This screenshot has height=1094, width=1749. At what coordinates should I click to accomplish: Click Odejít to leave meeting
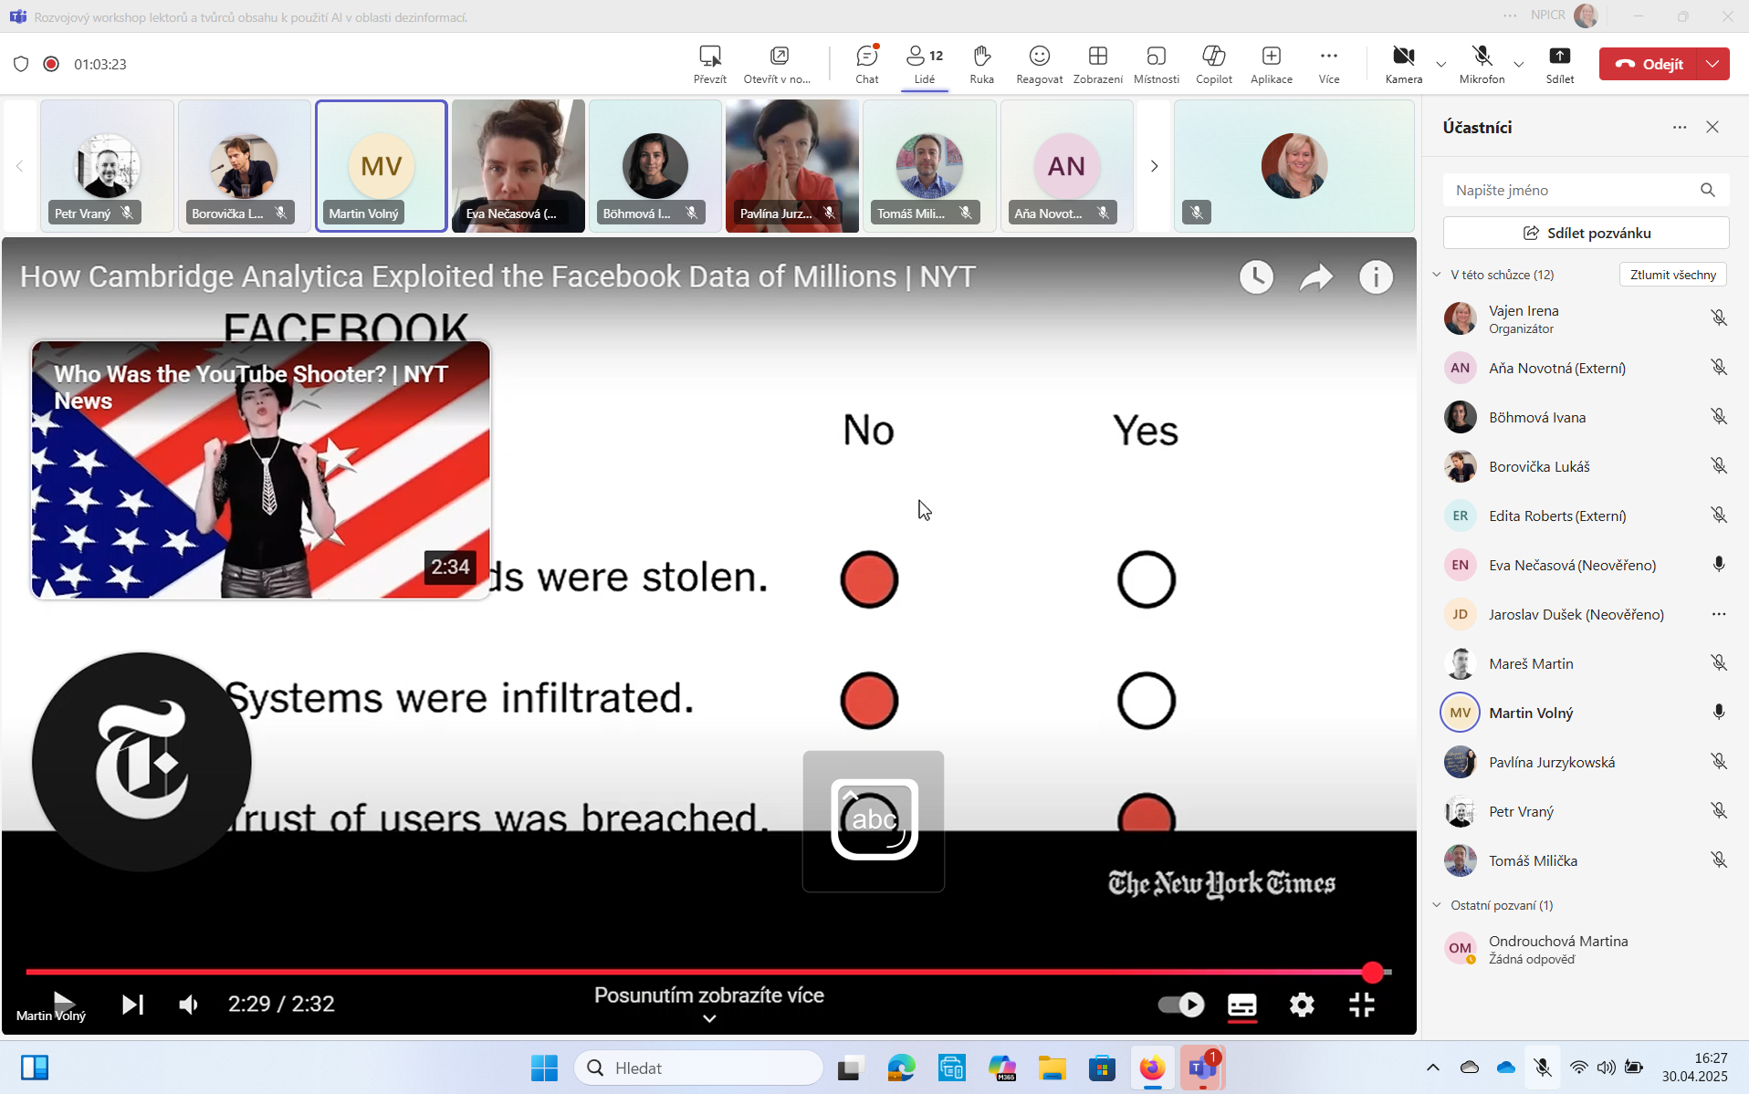(x=1648, y=64)
